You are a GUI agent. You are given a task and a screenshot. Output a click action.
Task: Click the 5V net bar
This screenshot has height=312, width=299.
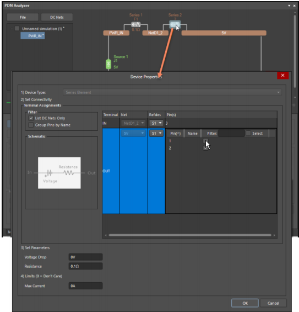224,33
